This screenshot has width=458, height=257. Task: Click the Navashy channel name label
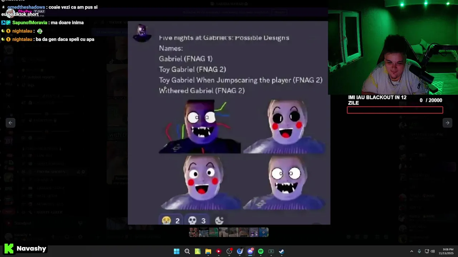31,249
